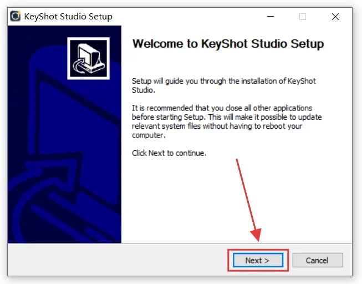Click the KeyShot logo in the title bar
Image resolution: width=362 pixels, height=284 pixels.
[16, 17]
